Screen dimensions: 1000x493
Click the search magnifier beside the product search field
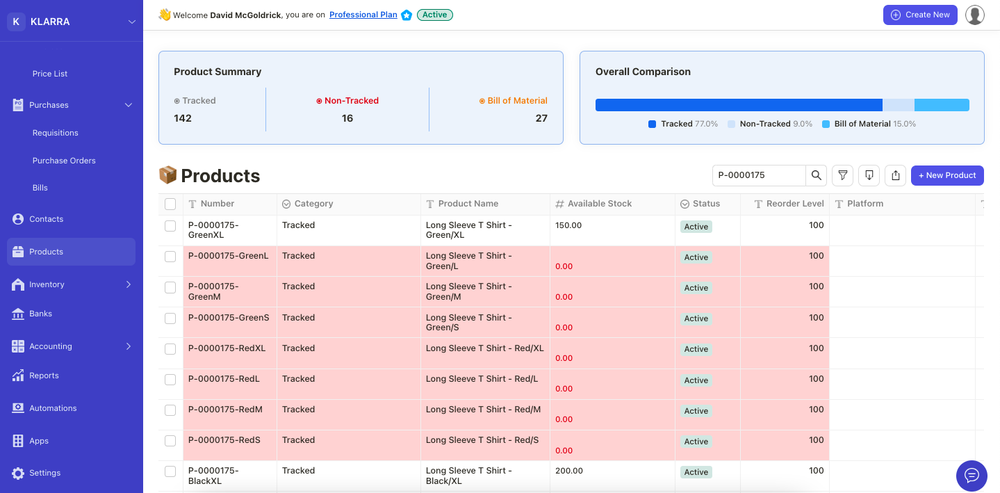coord(816,175)
